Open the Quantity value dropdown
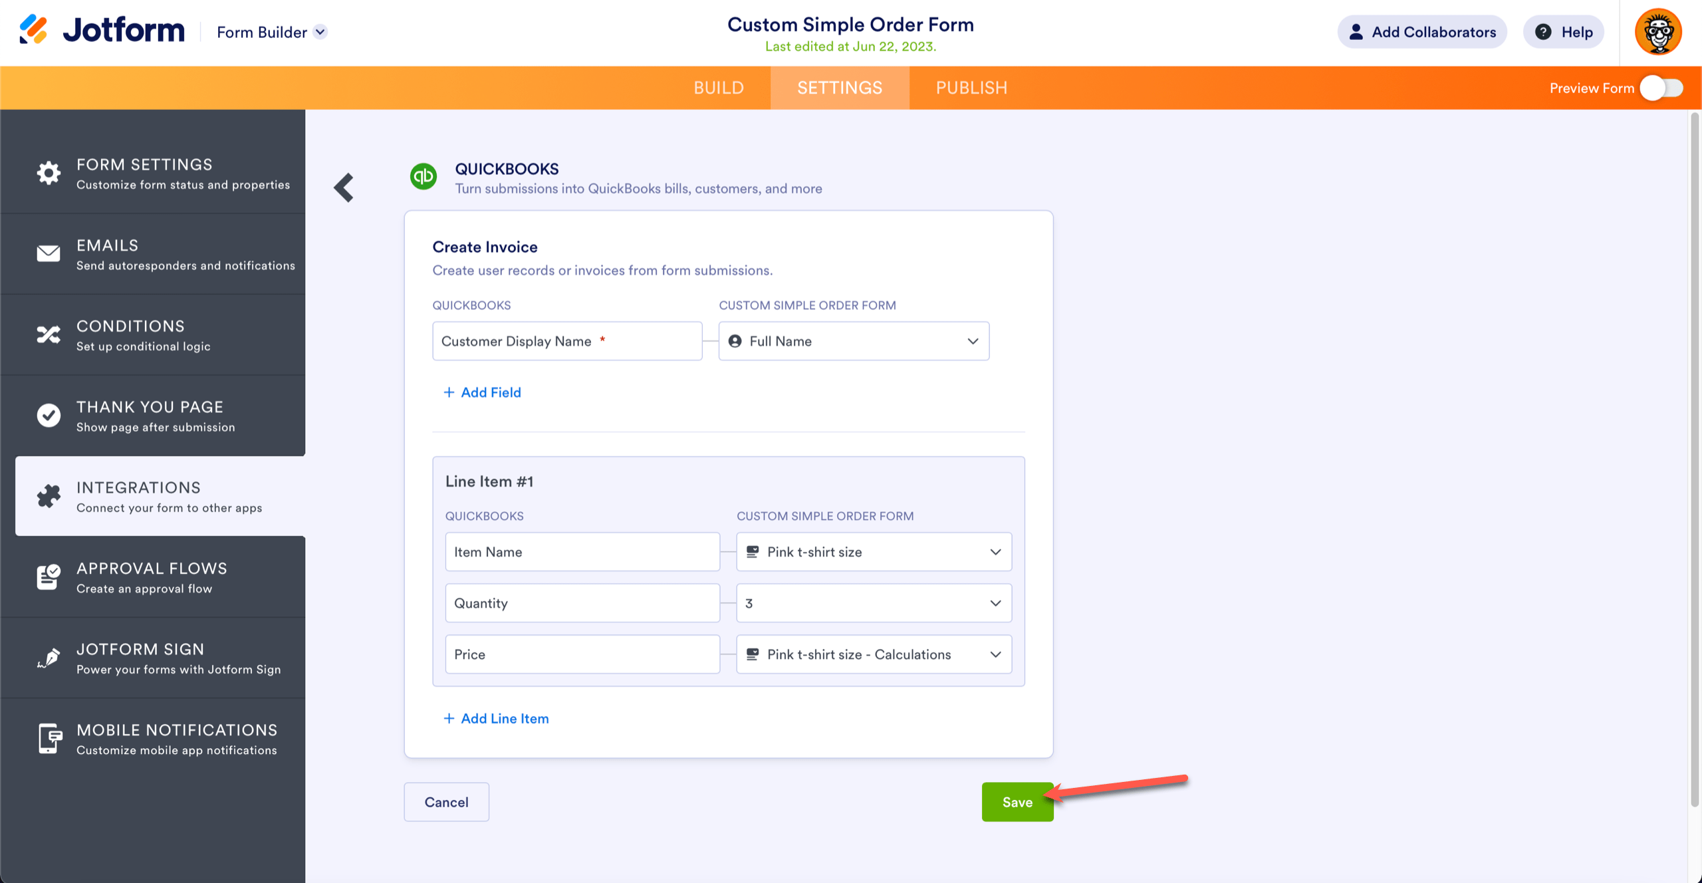The width and height of the screenshot is (1702, 883). [874, 603]
